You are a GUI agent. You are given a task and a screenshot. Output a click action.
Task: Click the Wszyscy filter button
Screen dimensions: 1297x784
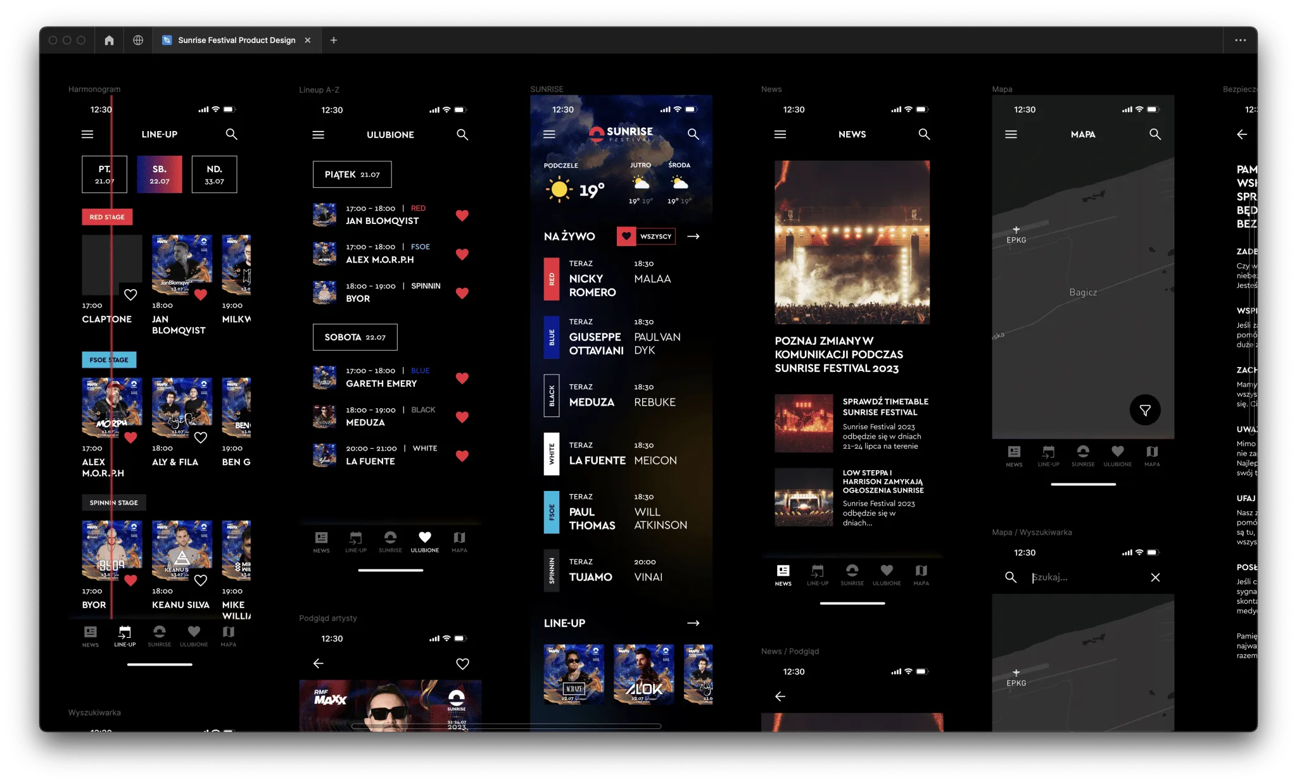(x=655, y=236)
